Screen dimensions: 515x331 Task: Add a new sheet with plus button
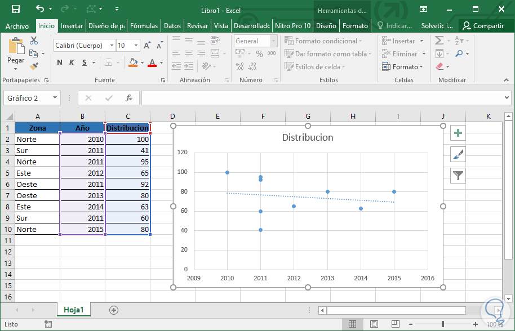(x=114, y=310)
